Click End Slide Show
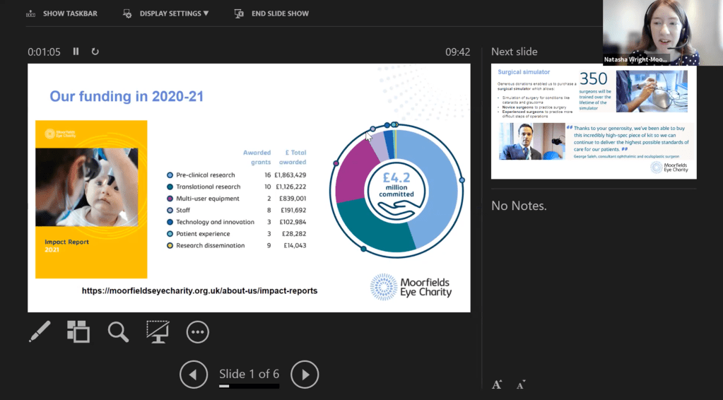The width and height of the screenshot is (723, 400). 272,13
